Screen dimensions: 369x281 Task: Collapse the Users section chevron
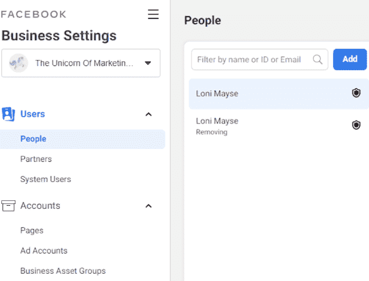(x=148, y=114)
